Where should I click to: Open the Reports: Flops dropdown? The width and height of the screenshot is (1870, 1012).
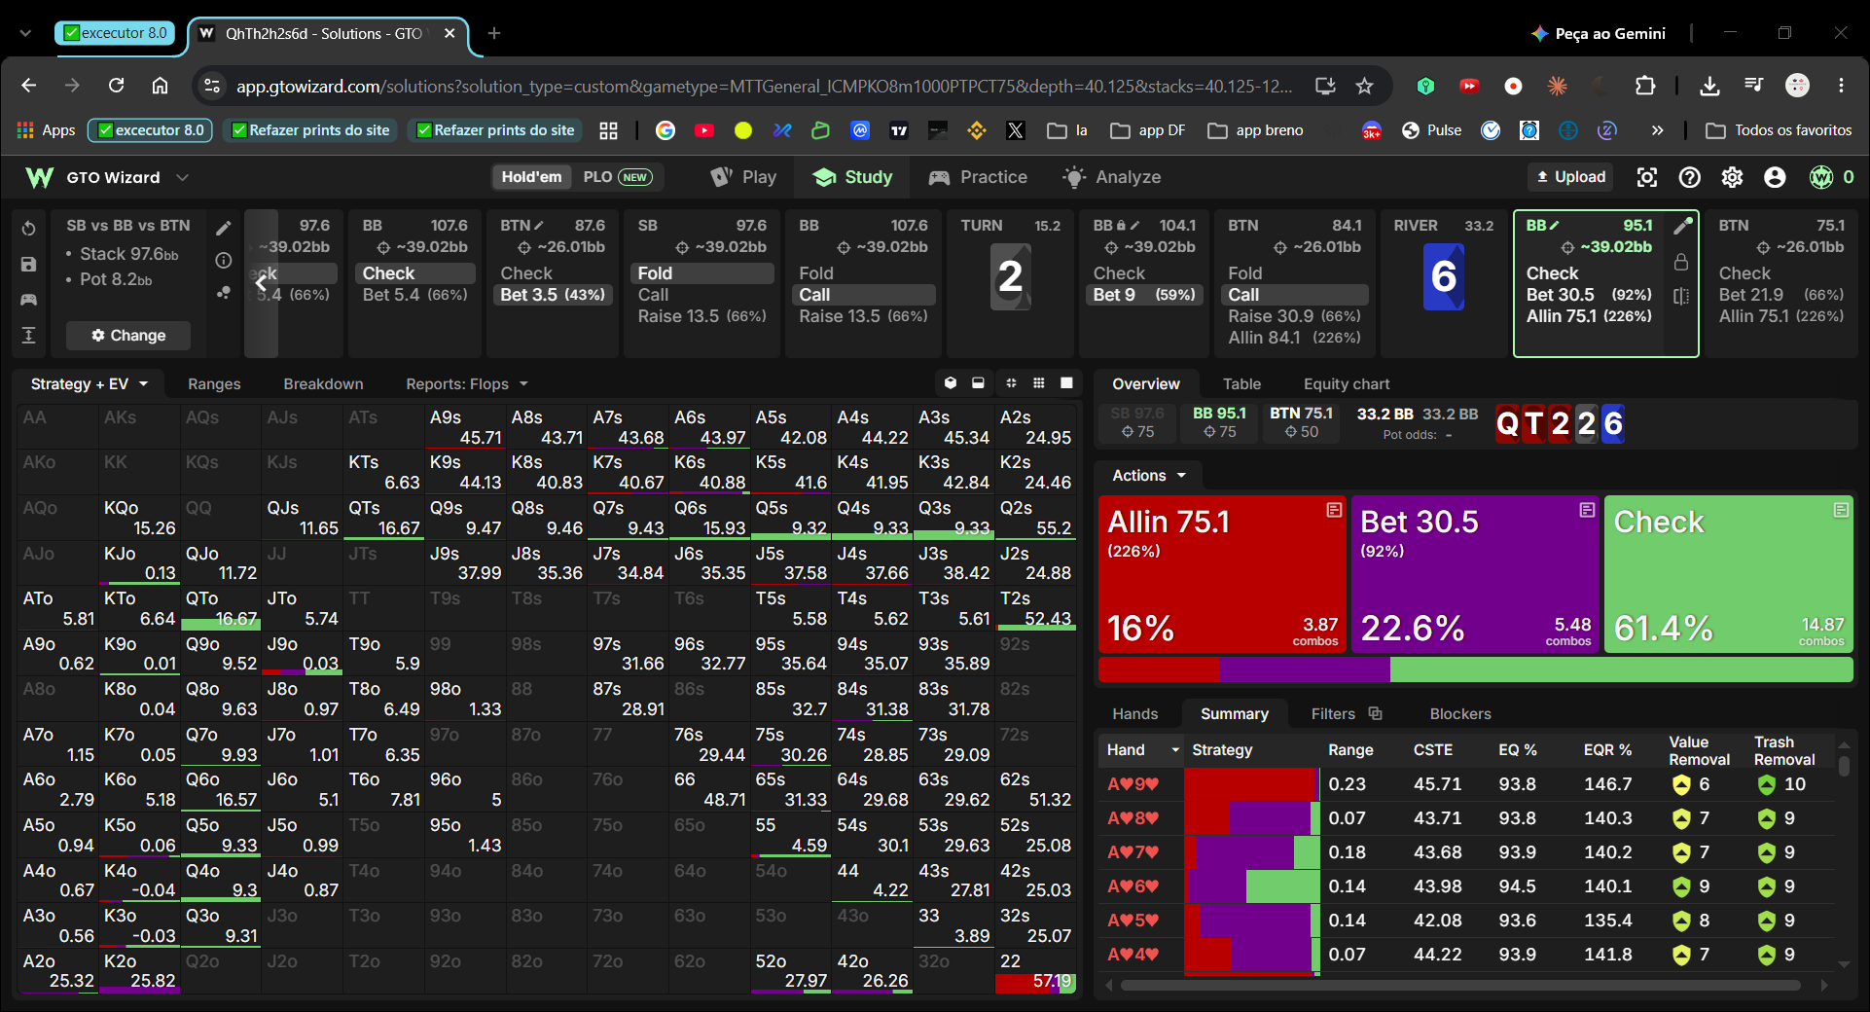466,384
